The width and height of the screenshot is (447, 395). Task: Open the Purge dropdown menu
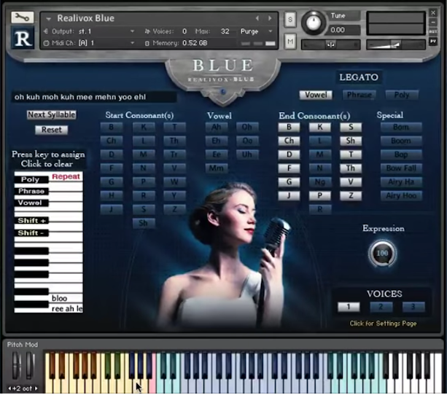pos(258,31)
